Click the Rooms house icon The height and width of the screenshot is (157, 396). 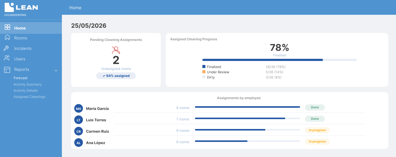click(7, 38)
